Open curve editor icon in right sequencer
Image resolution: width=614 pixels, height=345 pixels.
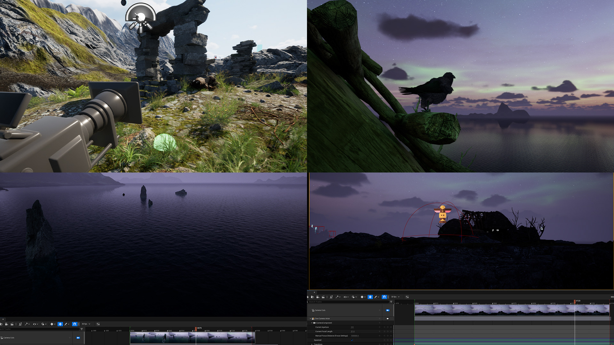[x=407, y=297]
